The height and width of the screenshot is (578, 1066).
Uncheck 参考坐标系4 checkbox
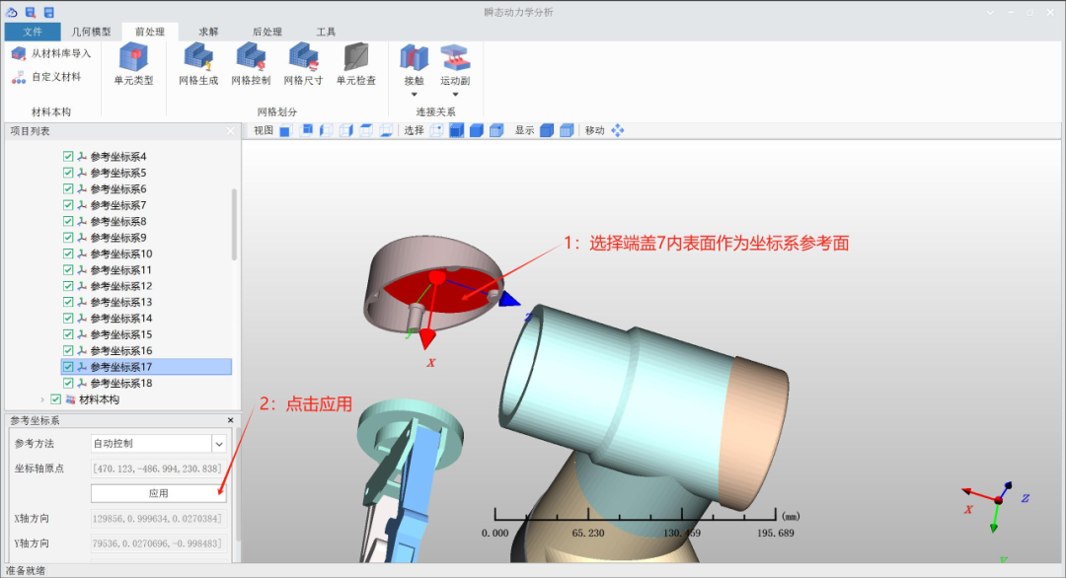[x=68, y=156]
